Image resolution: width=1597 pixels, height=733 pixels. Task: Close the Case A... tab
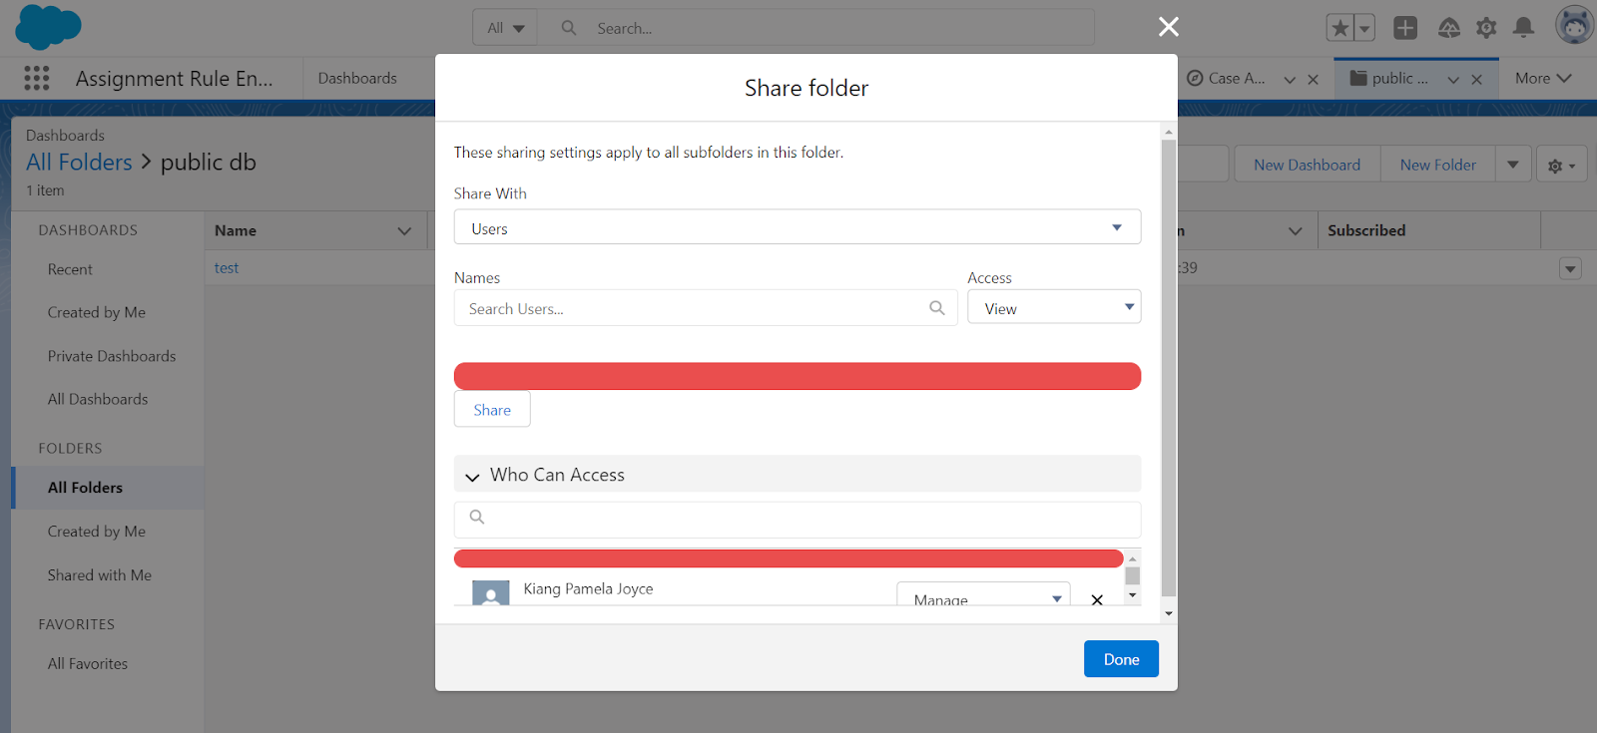click(1313, 79)
